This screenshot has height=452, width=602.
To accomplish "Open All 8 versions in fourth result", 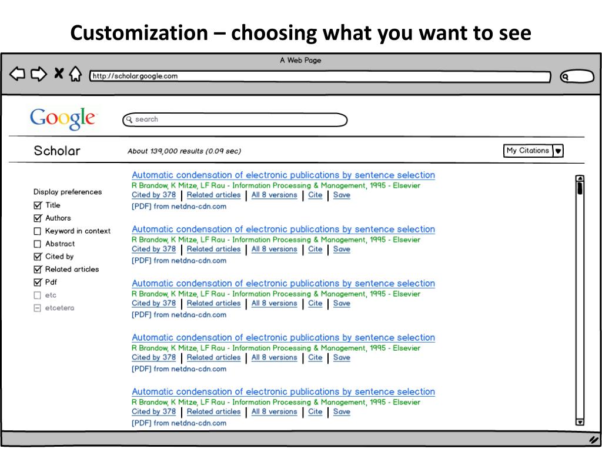I will tap(274, 357).
